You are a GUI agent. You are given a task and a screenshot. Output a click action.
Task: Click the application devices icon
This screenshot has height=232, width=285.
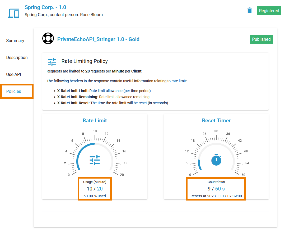13,13
